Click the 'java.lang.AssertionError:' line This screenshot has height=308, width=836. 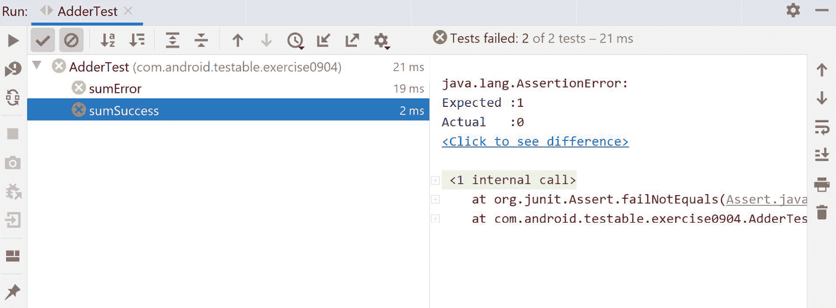[535, 83]
